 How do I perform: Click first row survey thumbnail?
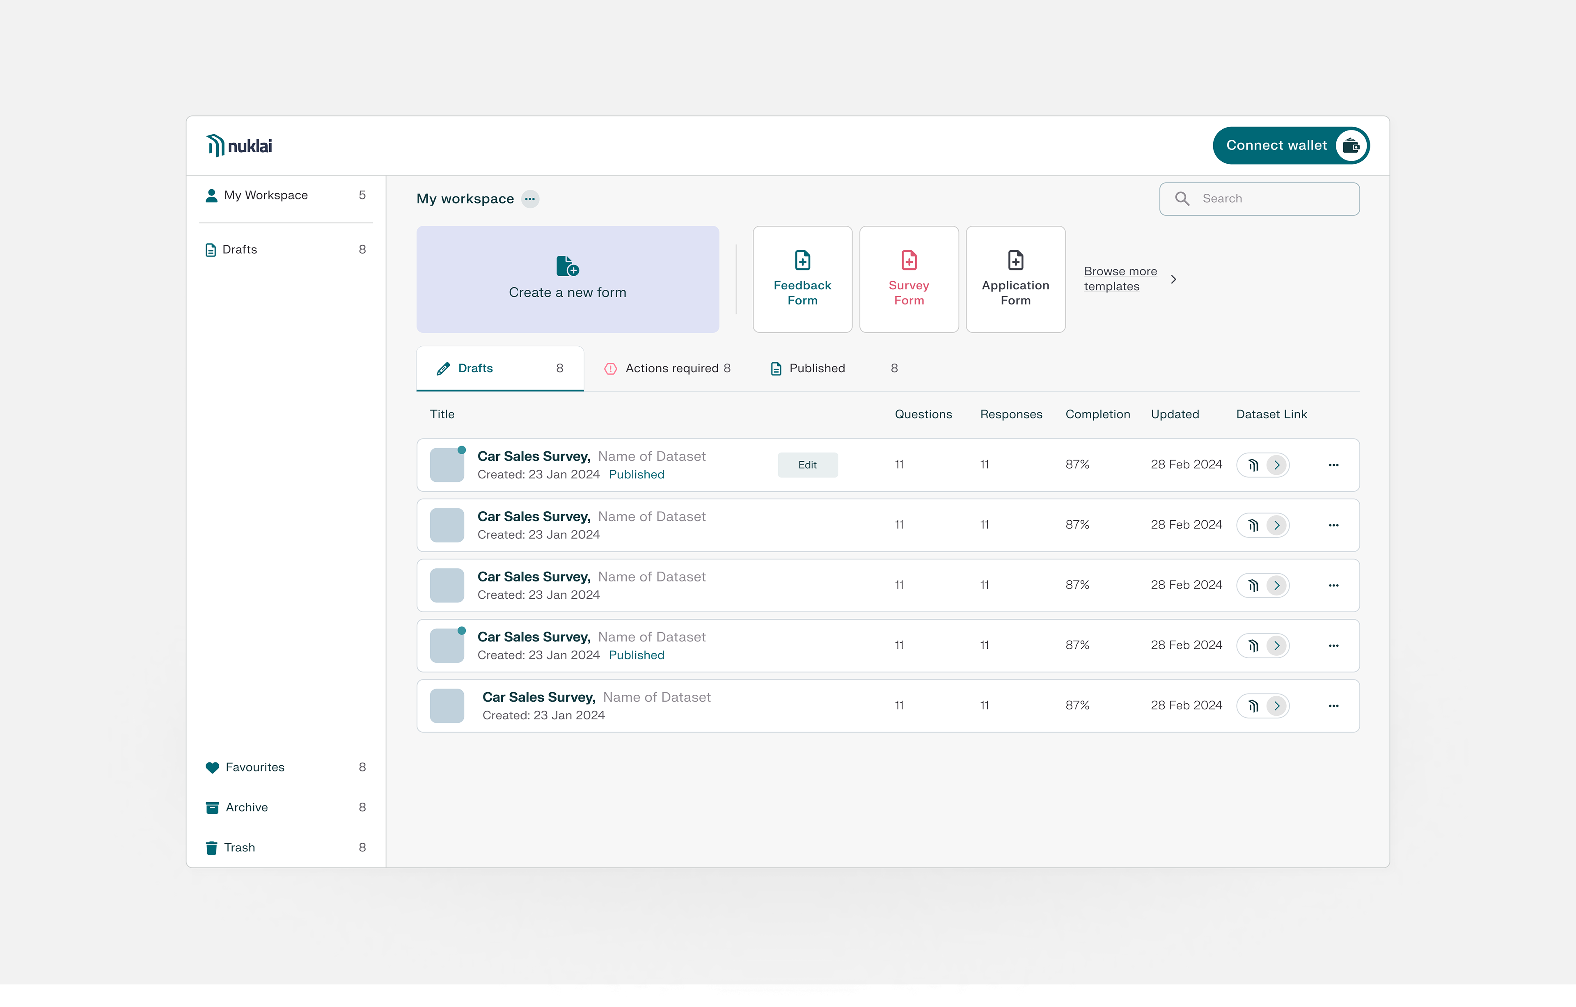[447, 465]
